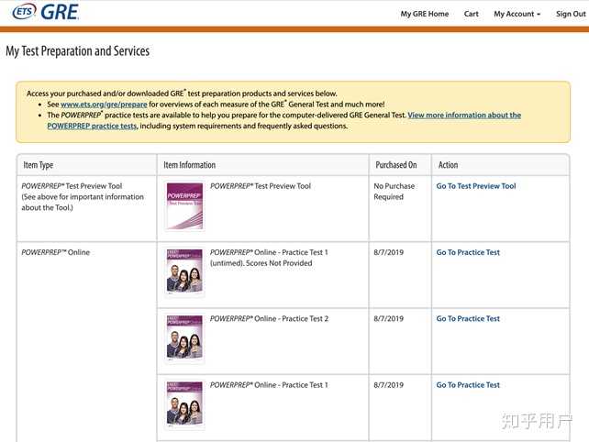Go to timed Practice Test 1
Image resolution: width=589 pixels, height=442 pixels.
click(468, 385)
